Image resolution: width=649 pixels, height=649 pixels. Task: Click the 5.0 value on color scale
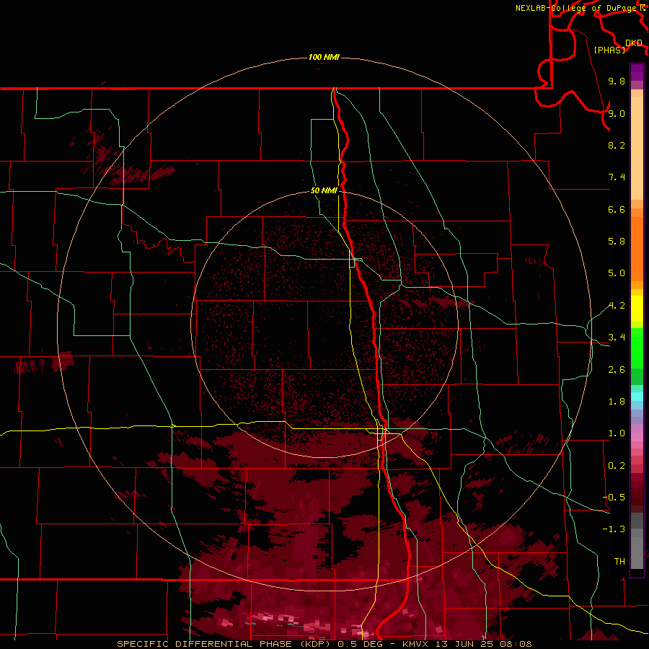click(617, 273)
